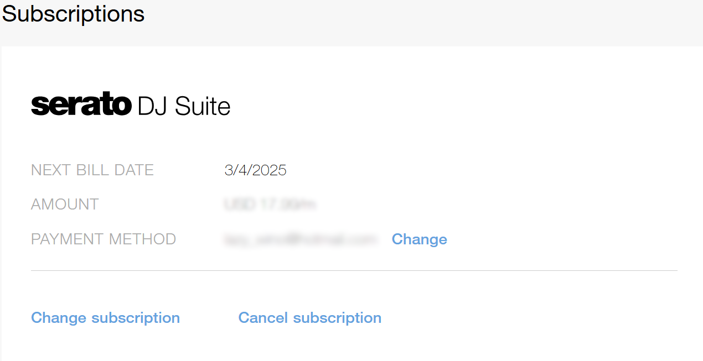Click the Change link beside payment method
This screenshot has width=703, height=361.
pyautogui.click(x=419, y=239)
